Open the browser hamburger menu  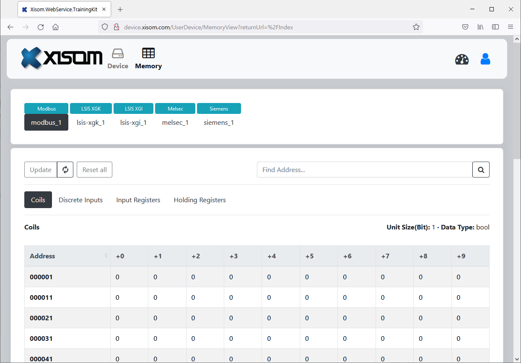511,27
